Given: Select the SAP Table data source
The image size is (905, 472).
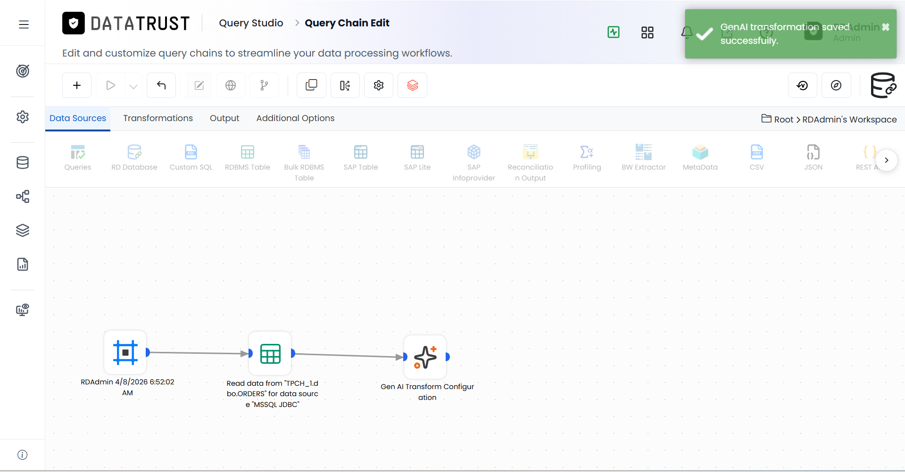Looking at the screenshot, I should point(361,158).
